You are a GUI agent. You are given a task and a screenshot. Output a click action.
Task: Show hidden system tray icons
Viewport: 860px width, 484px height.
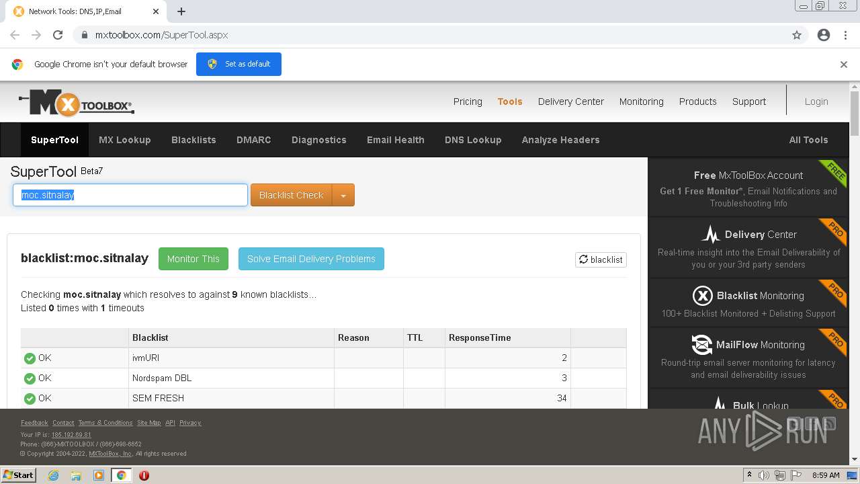pyautogui.click(x=748, y=475)
